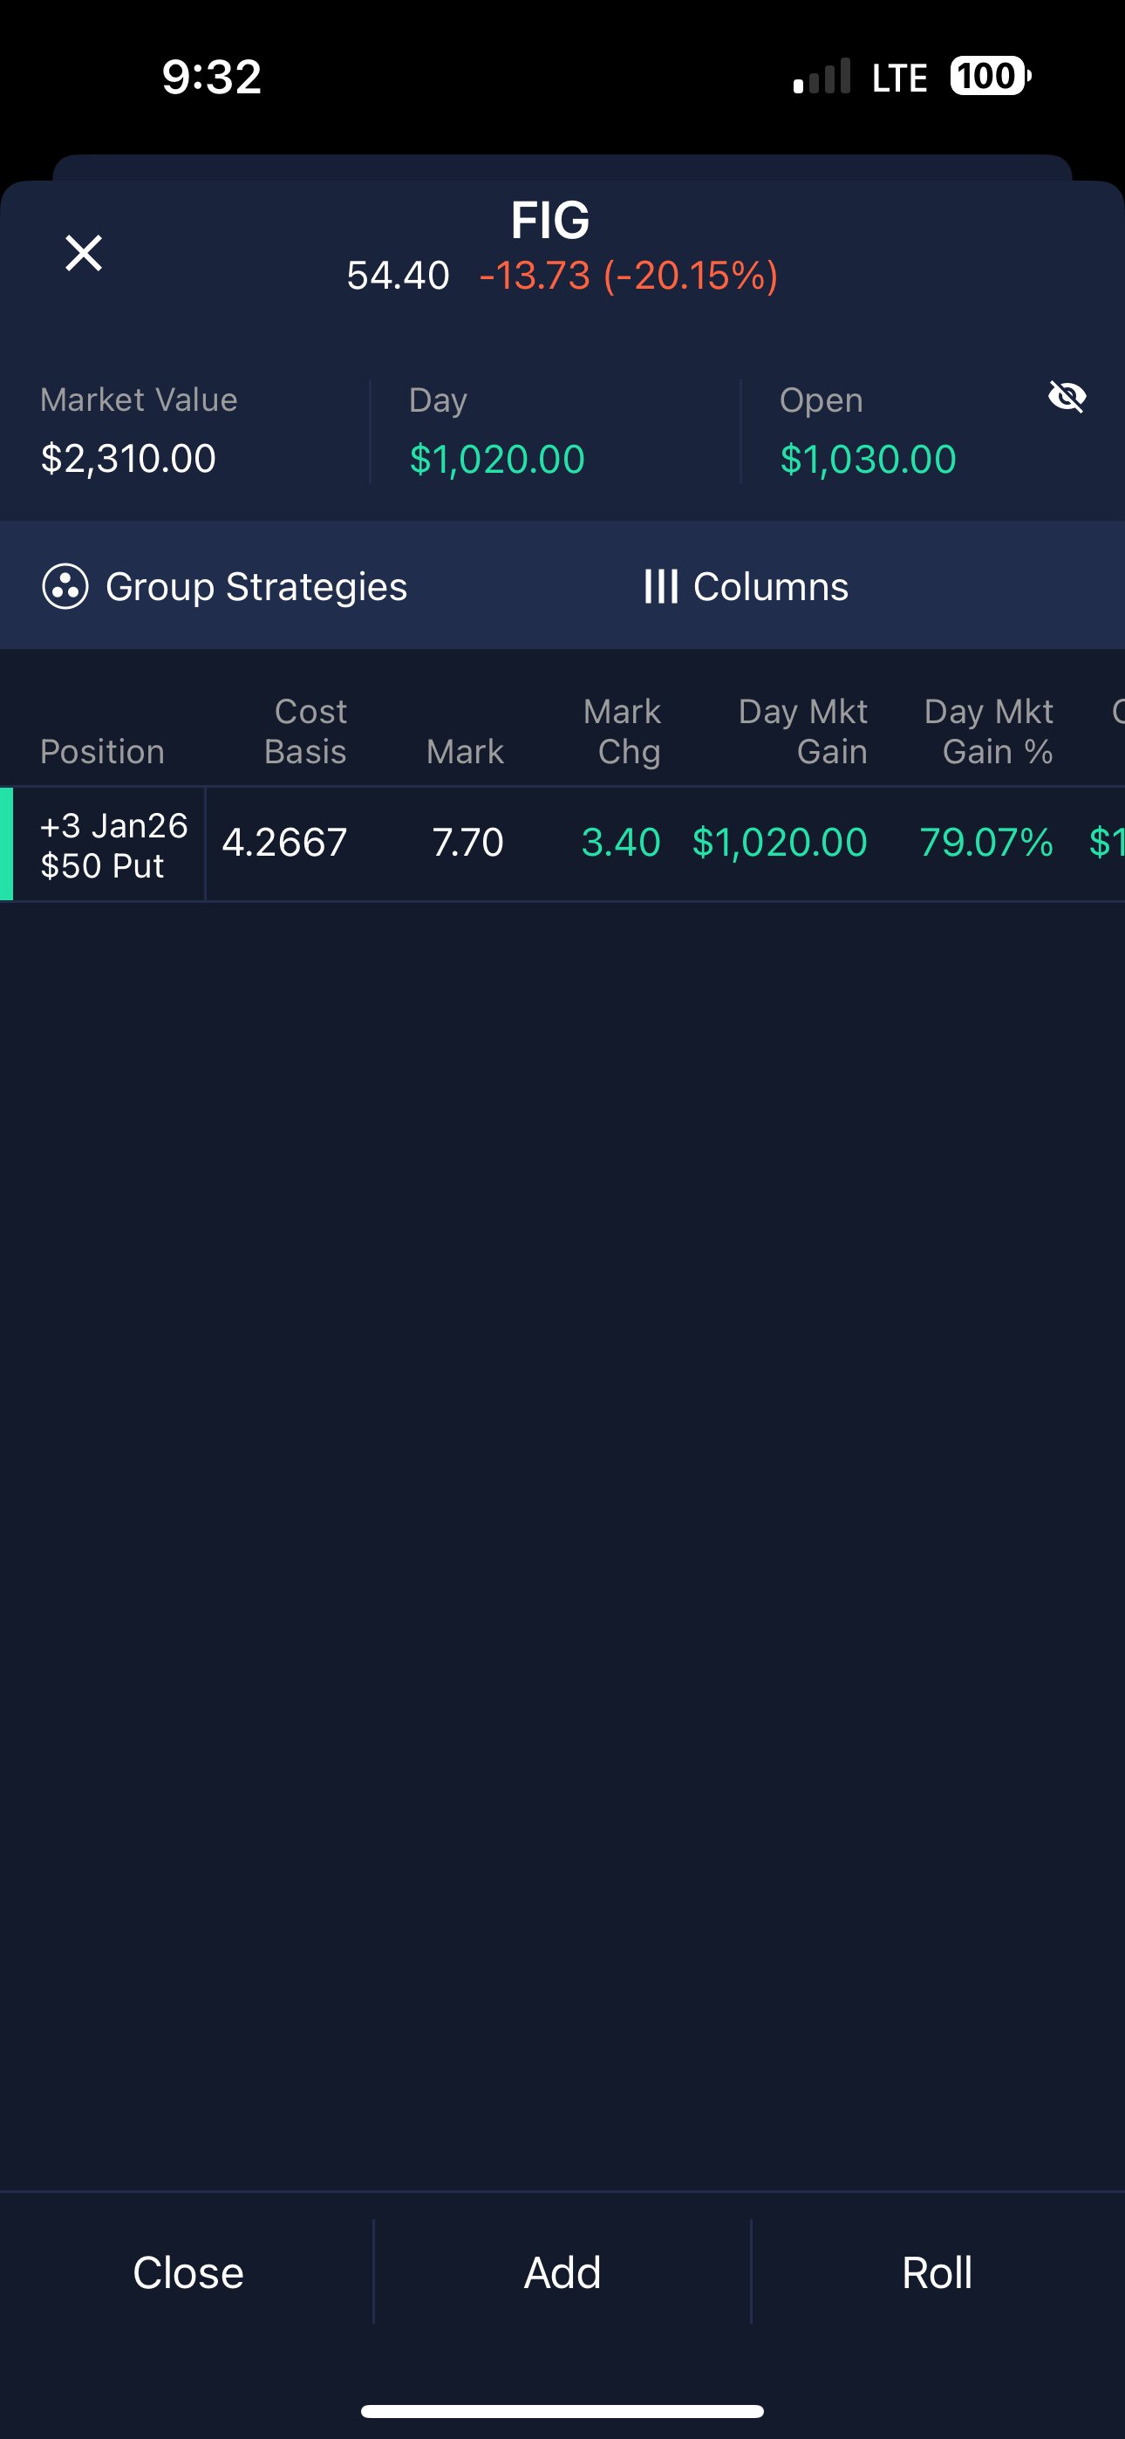The image size is (1125, 2439).
Task: Sort by Cost Basis column header
Action: [305, 731]
